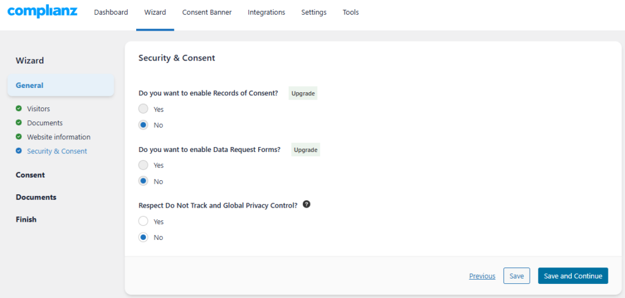Select Yes for Data Request Forms
The image size is (625, 298).
(143, 165)
